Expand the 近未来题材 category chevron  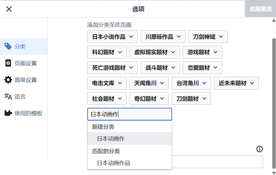pyautogui.click(x=252, y=83)
